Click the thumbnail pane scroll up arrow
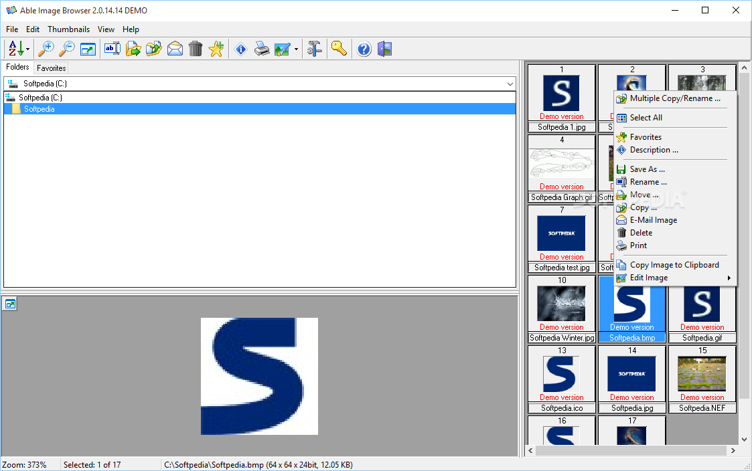 point(744,68)
